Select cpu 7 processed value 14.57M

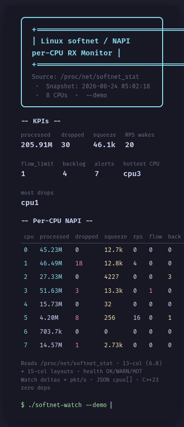click(51, 345)
